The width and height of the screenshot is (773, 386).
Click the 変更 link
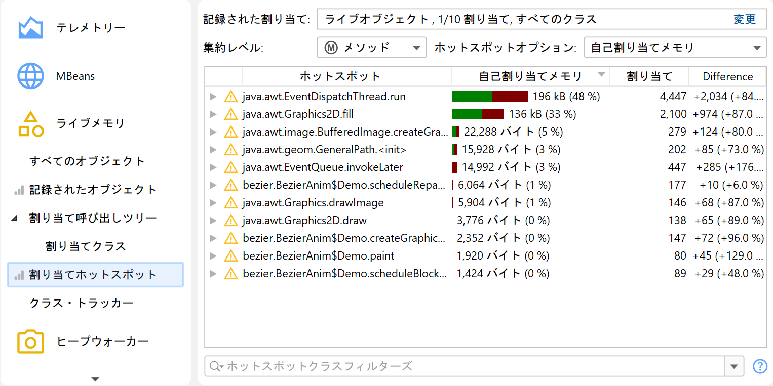(744, 20)
